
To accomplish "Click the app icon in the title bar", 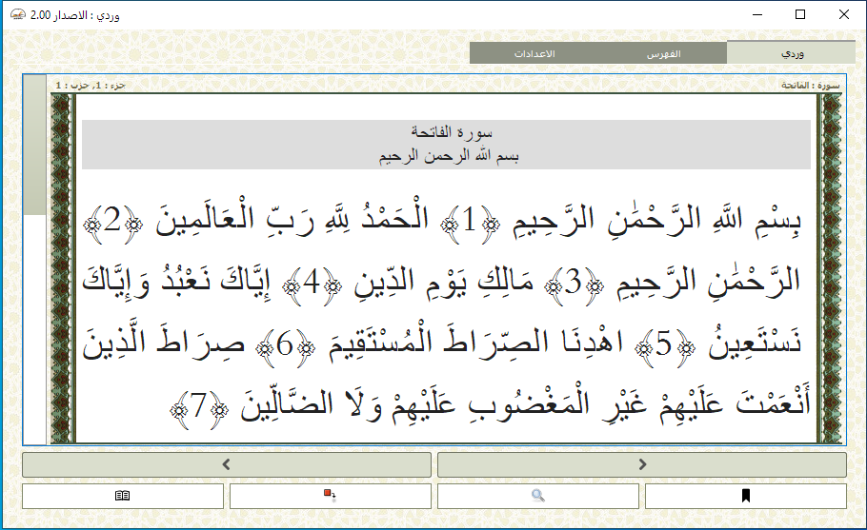I will pos(18,15).
